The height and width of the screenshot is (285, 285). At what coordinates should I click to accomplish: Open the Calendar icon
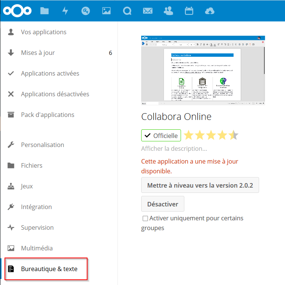189,11
